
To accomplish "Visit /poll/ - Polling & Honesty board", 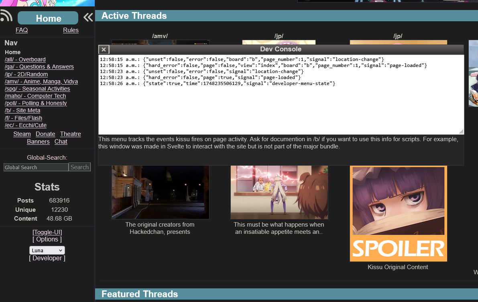I will click(36, 103).
